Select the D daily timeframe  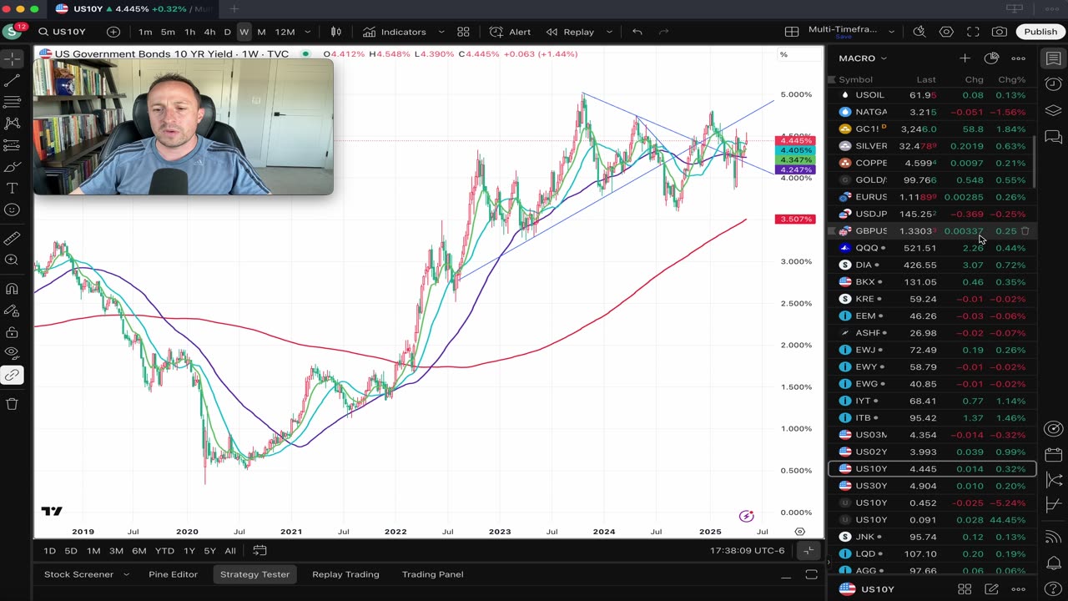227,32
